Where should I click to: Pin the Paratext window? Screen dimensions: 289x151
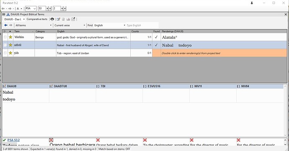[252, 3]
